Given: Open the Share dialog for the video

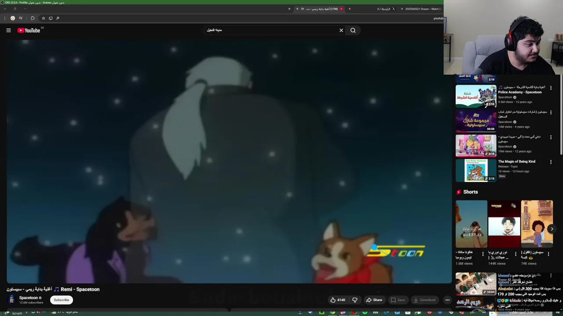Looking at the screenshot, I should 374,300.
